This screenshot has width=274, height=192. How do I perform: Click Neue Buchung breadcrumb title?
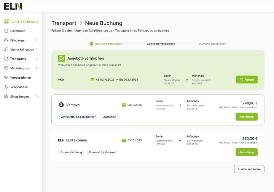click(x=104, y=23)
